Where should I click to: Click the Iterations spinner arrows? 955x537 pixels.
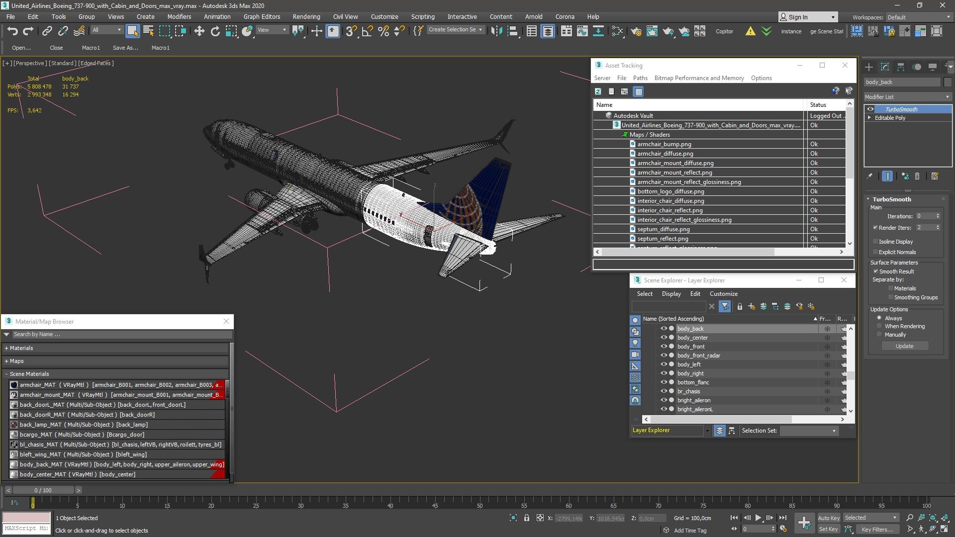tap(938, 216)
